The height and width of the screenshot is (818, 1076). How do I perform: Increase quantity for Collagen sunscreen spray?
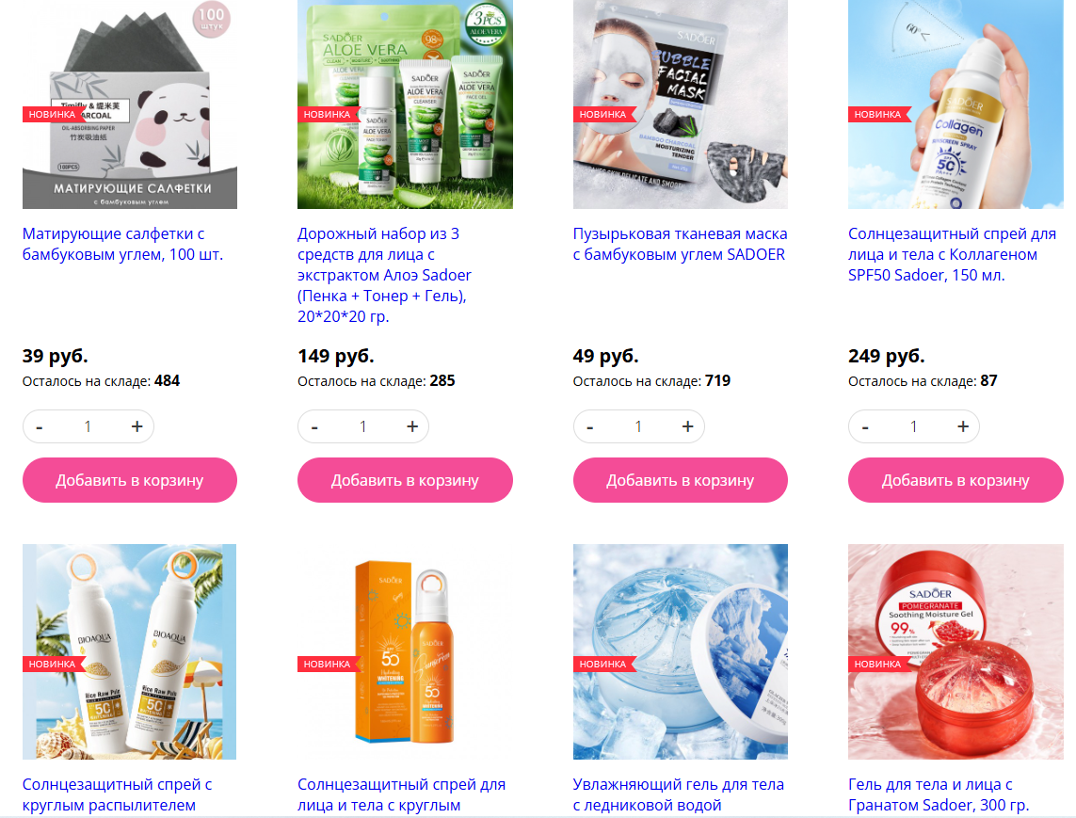pyautogui.click(x=963, y=426)
